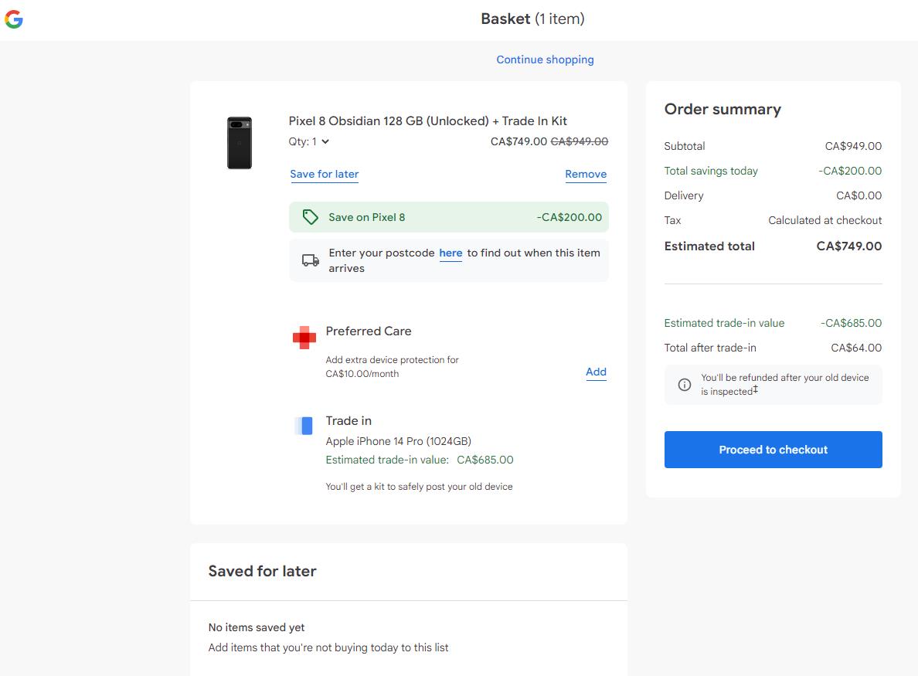Open the Pixel 8 product thumbnail

[x=240, y=143]
